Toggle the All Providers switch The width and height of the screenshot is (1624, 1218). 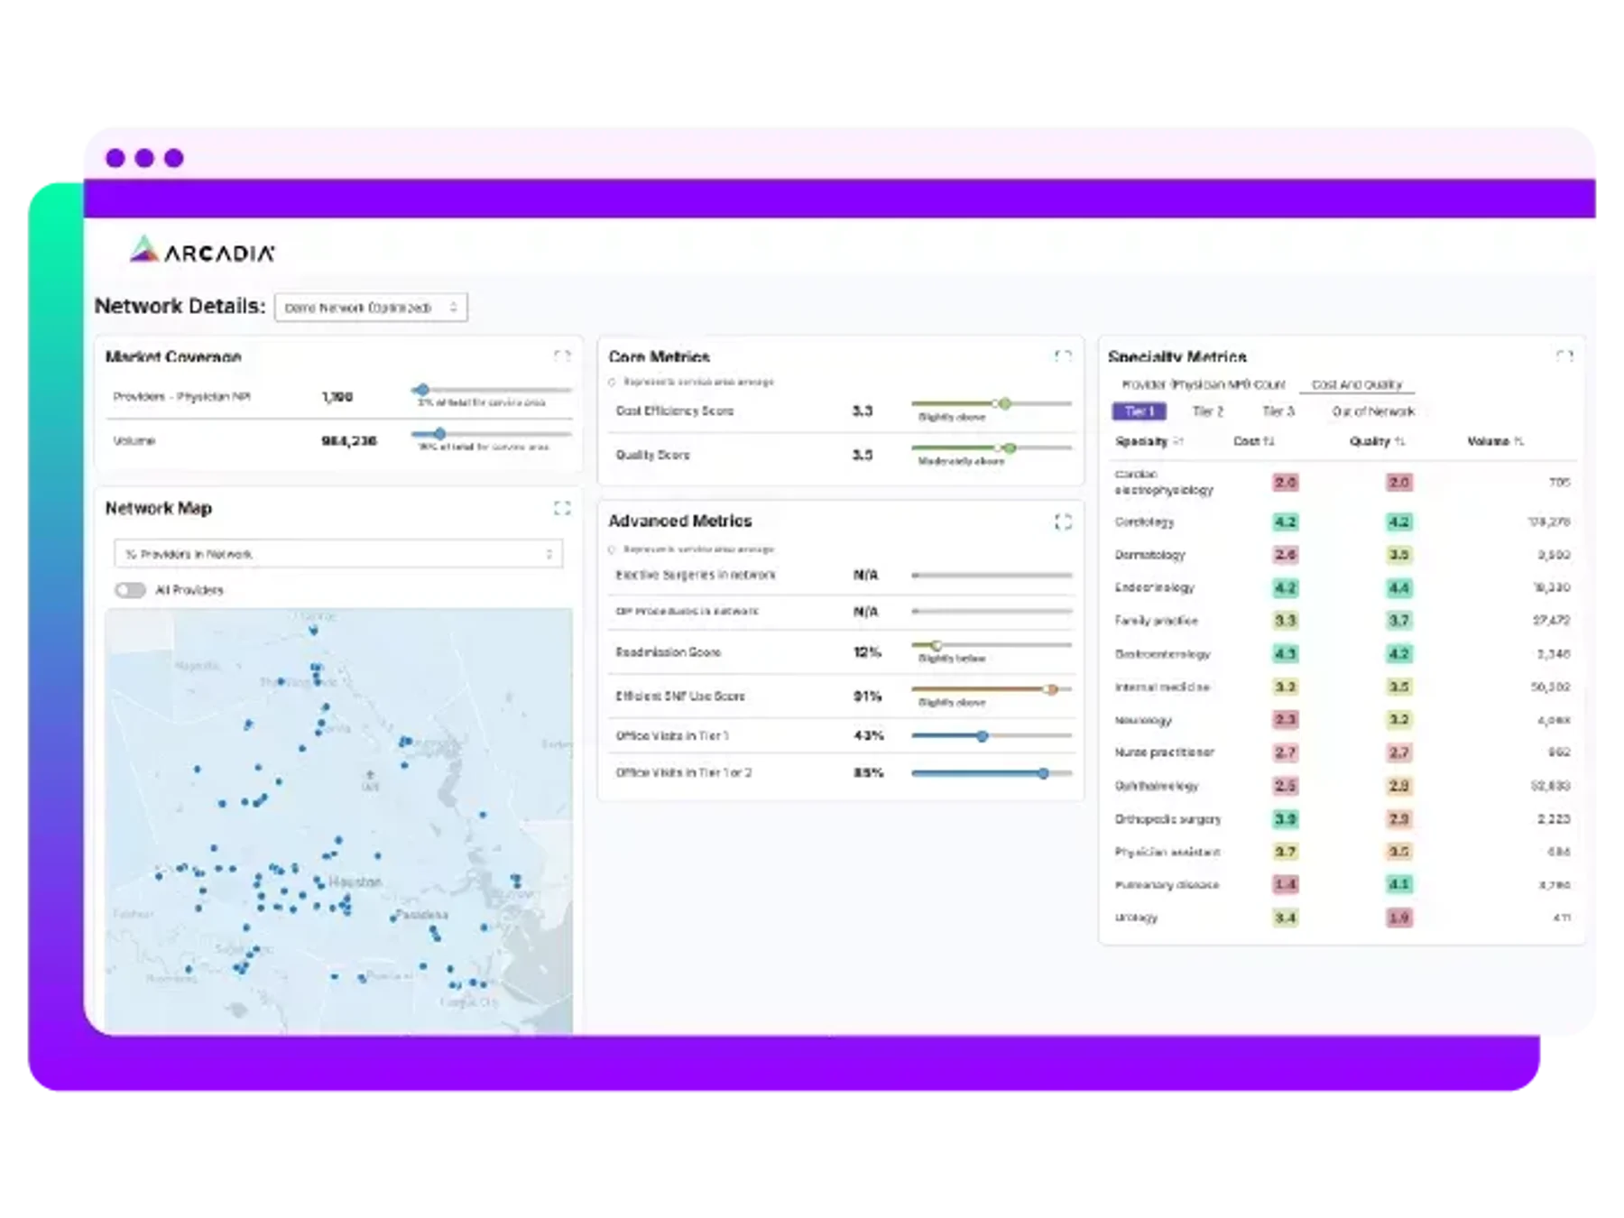click(x=130, y=590)
